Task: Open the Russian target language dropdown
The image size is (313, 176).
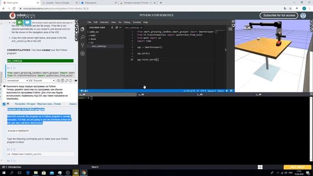Action: click(44, 81)
